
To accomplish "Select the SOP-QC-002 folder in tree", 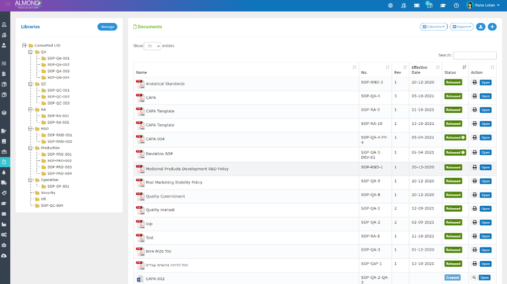I will (58, 97).
